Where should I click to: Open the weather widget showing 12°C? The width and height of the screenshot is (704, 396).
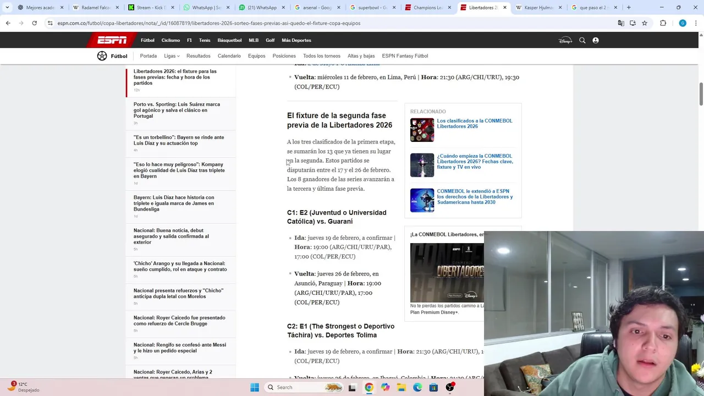23,387
